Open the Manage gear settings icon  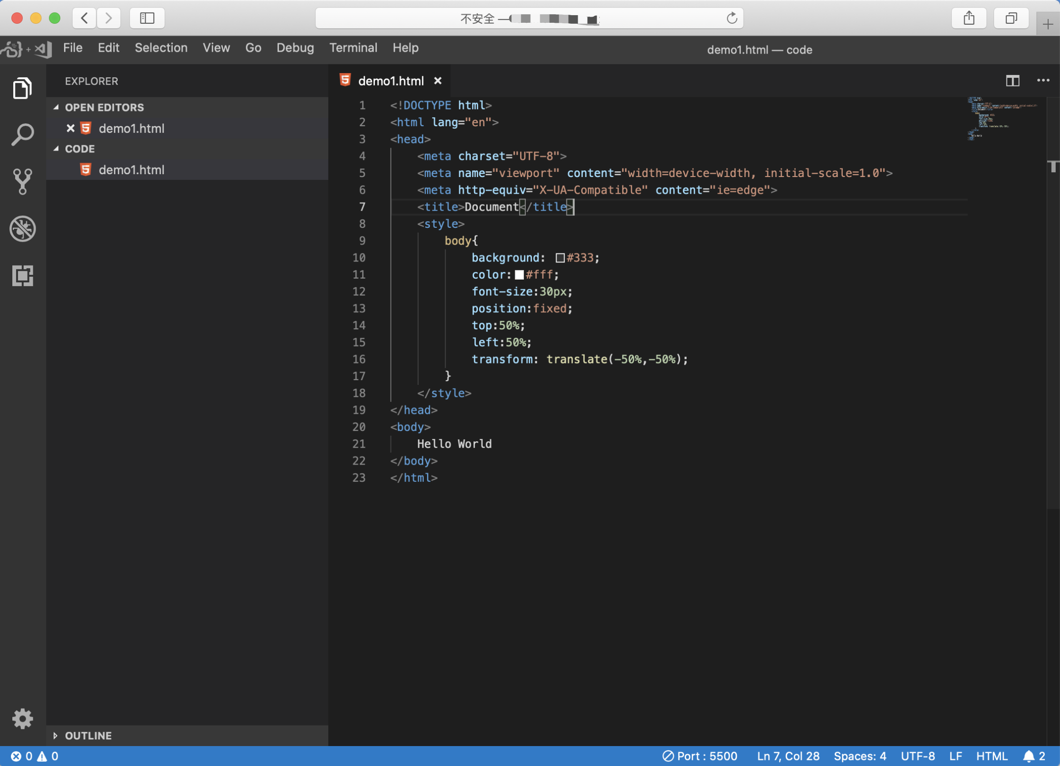coord(22,719)
